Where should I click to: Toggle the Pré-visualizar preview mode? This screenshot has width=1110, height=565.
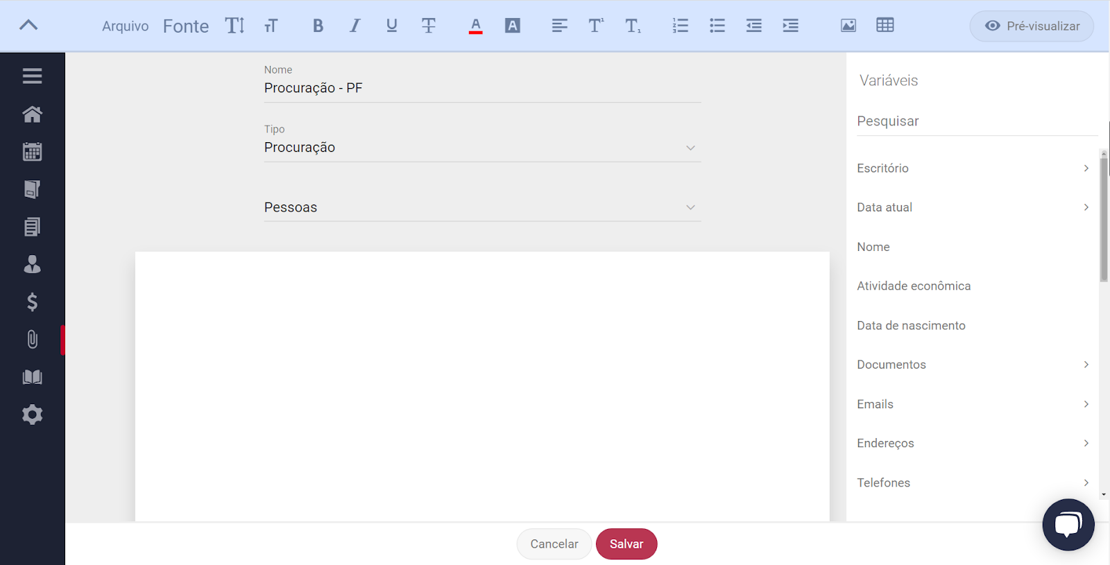[x=1032, y=26]
